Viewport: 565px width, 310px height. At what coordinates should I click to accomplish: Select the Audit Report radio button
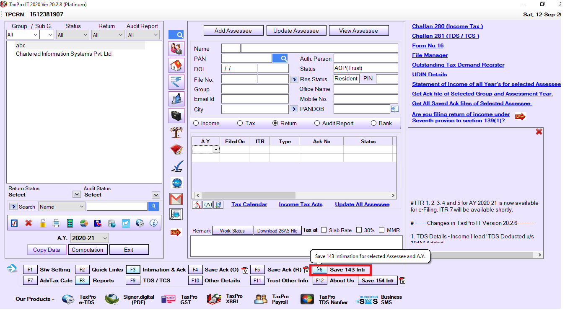317,123
